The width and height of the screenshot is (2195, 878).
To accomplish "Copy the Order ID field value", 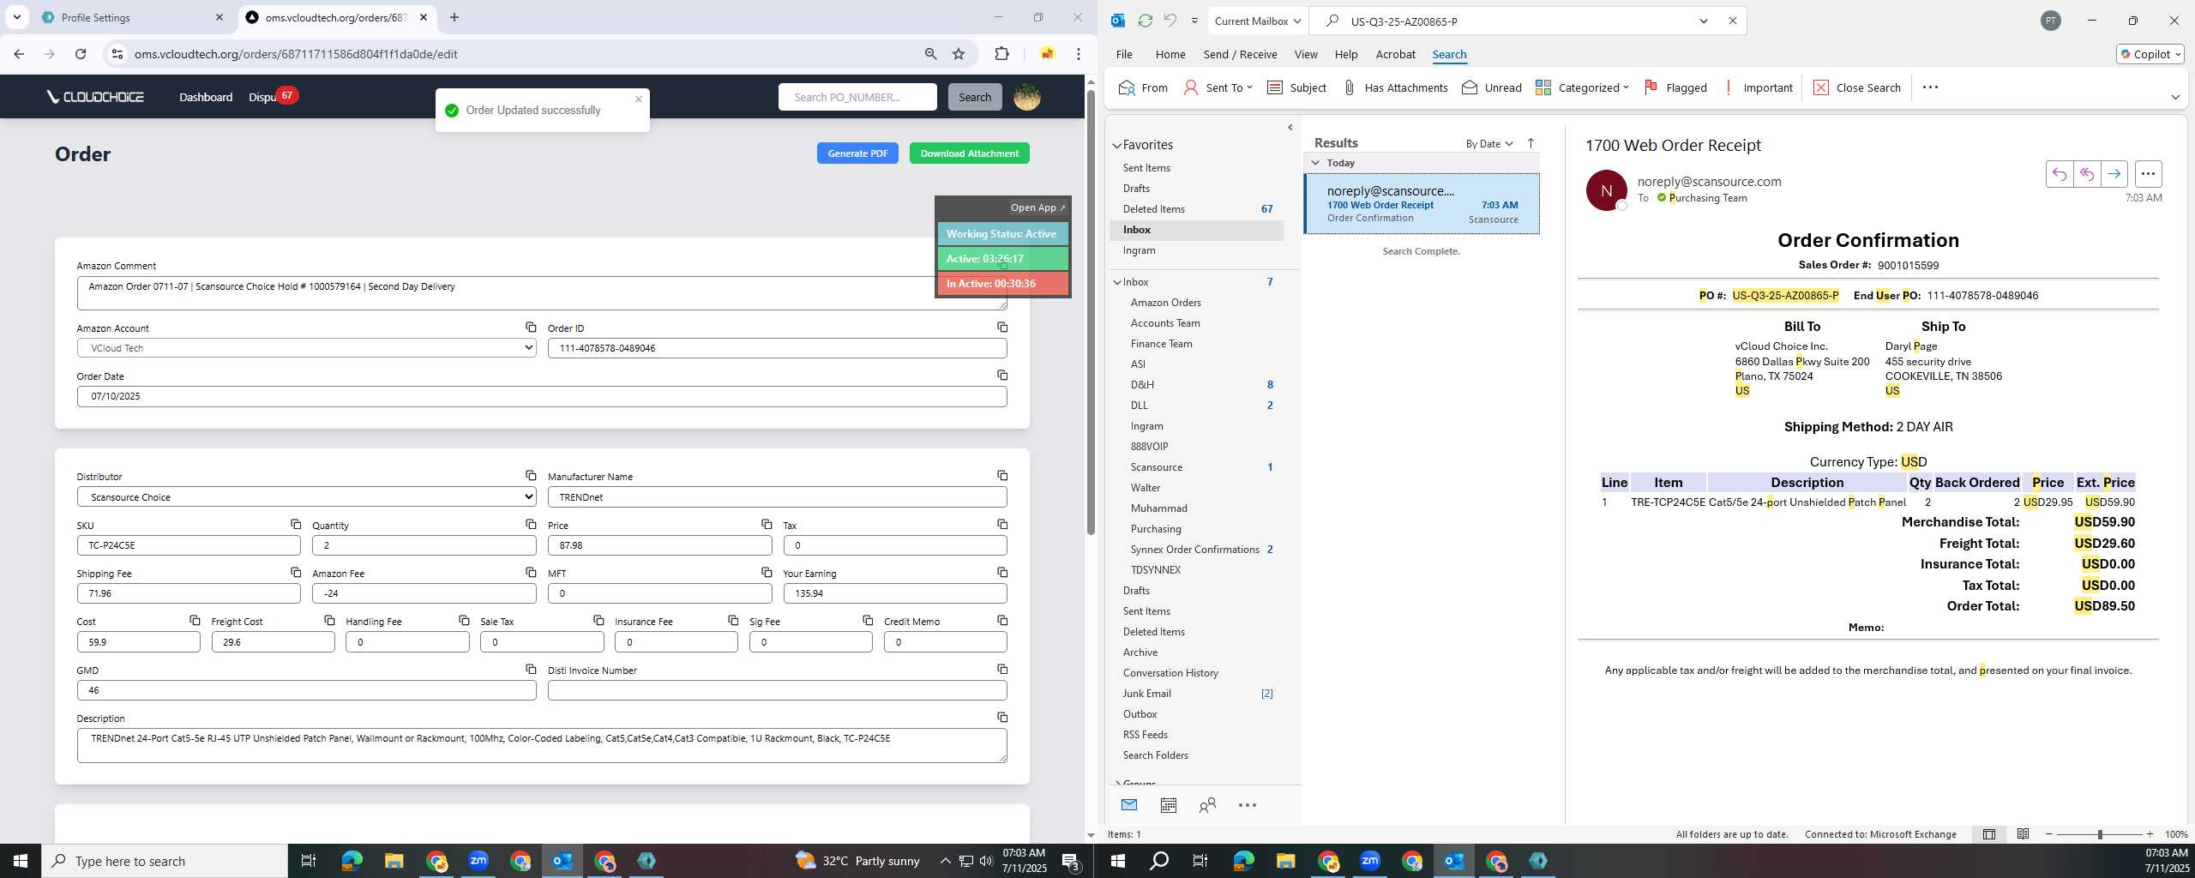I will [1001, 328].
